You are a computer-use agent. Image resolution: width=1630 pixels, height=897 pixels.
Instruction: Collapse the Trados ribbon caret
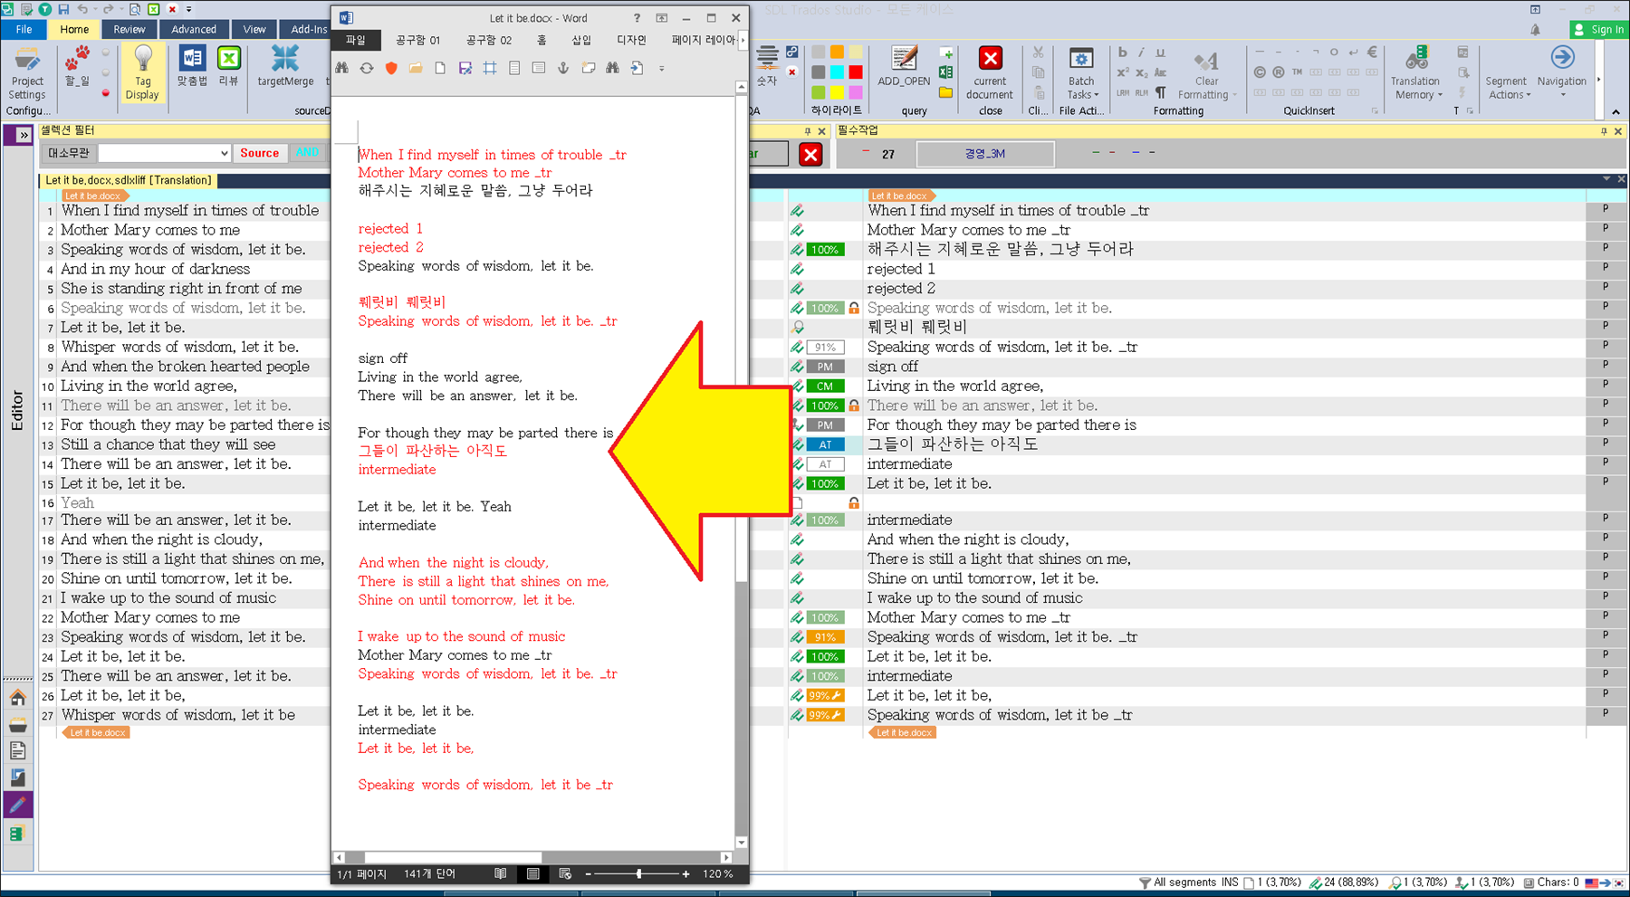tap(1616, 111)
